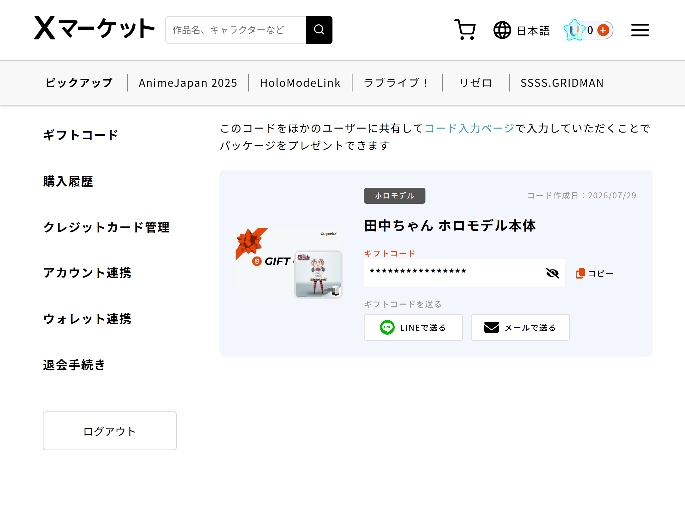685x513 pixels.
Task: Copy the gift code with コピー
Action: tap(594, 273)
